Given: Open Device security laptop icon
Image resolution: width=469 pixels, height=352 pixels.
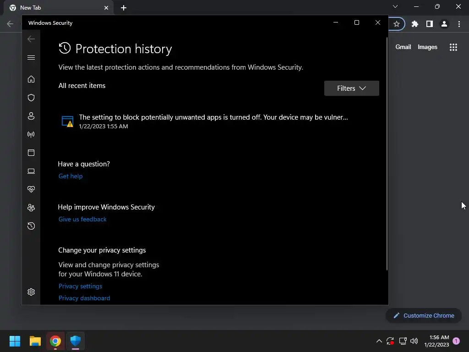Looking at the screenshot, I should tap(31, 171).
